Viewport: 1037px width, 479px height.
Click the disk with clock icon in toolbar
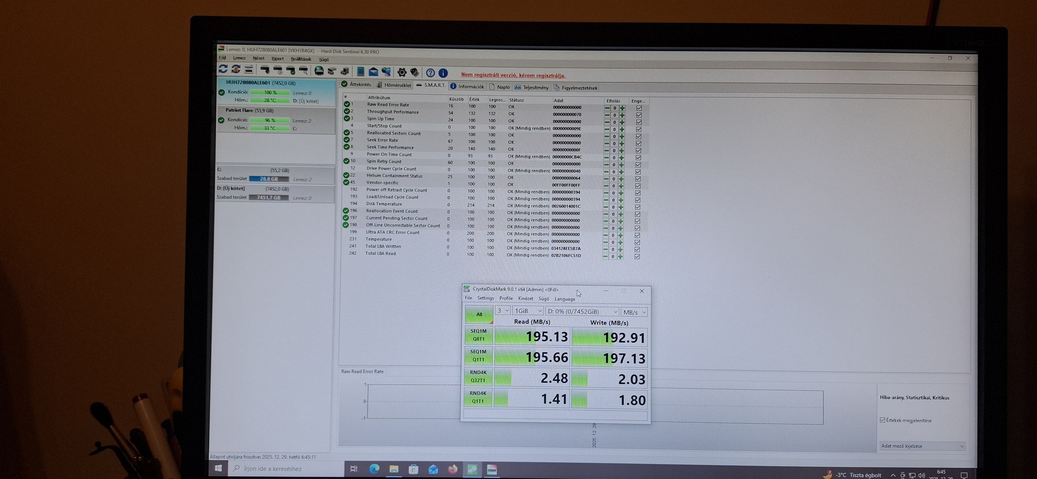278,69
